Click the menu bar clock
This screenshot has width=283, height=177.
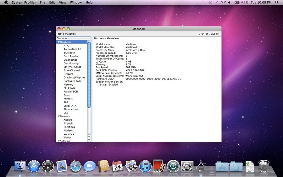tap(261, 2)
